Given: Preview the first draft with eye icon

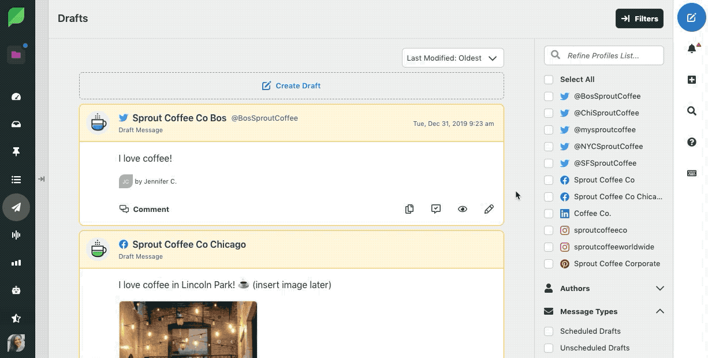Looking at the screenshot, I should click(463, 209).
